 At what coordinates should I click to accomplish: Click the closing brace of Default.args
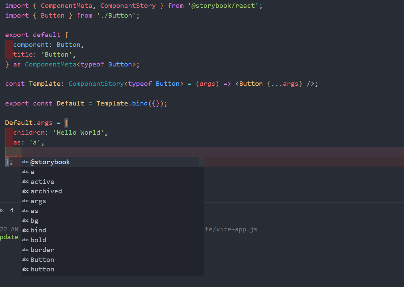[x=7, y=162]
